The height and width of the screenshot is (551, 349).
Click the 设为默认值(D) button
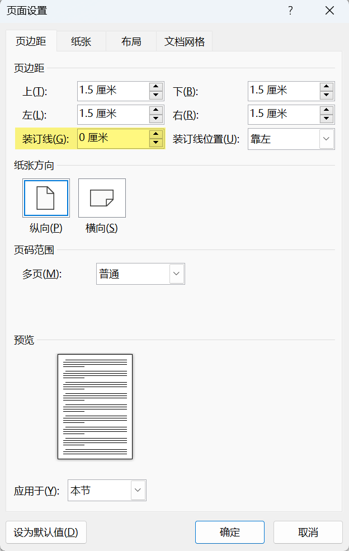click(46, 533)
